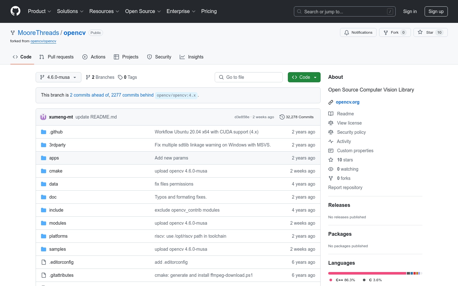Click the graph icon on Insights tab

coord(182,57)
